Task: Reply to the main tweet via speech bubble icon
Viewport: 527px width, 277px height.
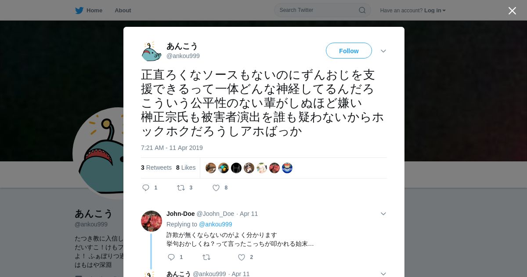Action: [x=146, y=188]
